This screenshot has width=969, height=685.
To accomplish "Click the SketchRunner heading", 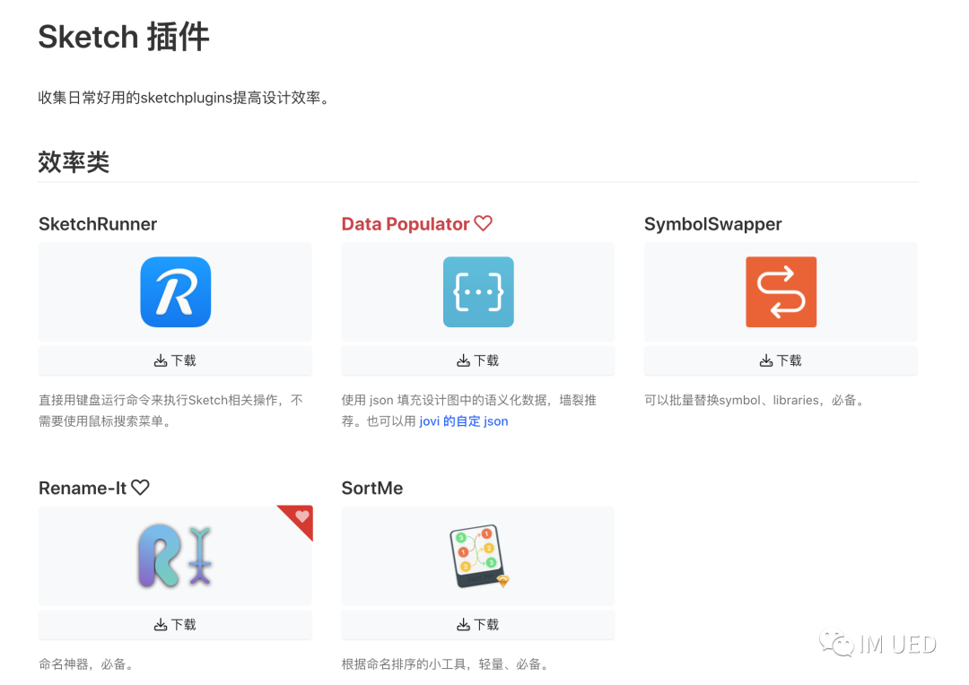I will pos(98,224).
